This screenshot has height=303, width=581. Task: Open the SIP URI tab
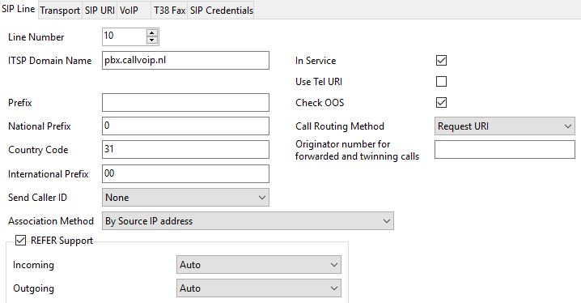100,11
